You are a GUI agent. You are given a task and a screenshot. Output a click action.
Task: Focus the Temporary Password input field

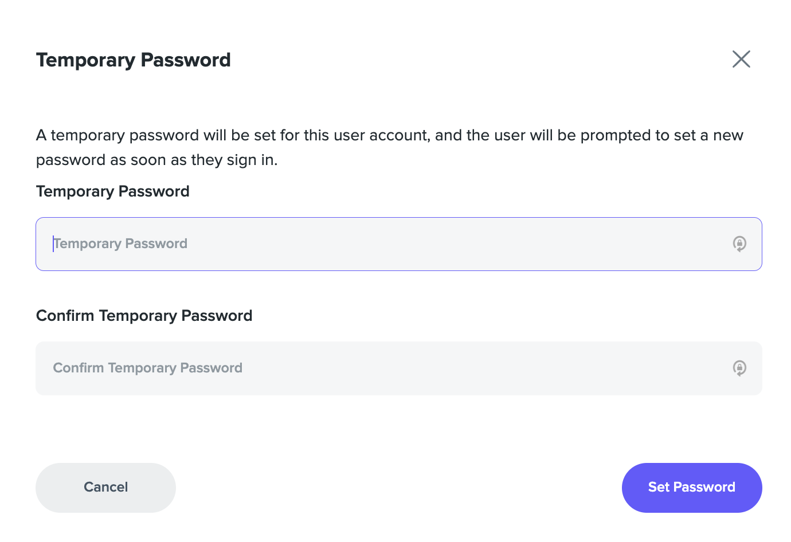click(x=398, y=244)
